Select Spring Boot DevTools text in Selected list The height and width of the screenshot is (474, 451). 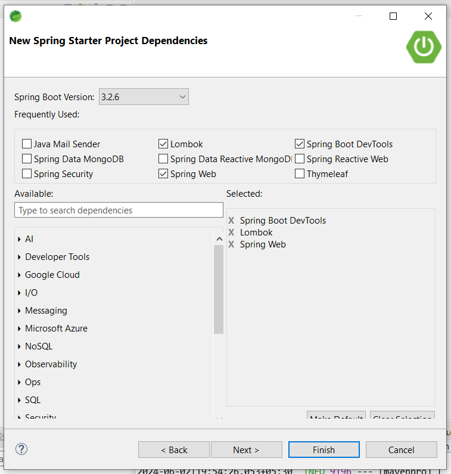[283, 221]
